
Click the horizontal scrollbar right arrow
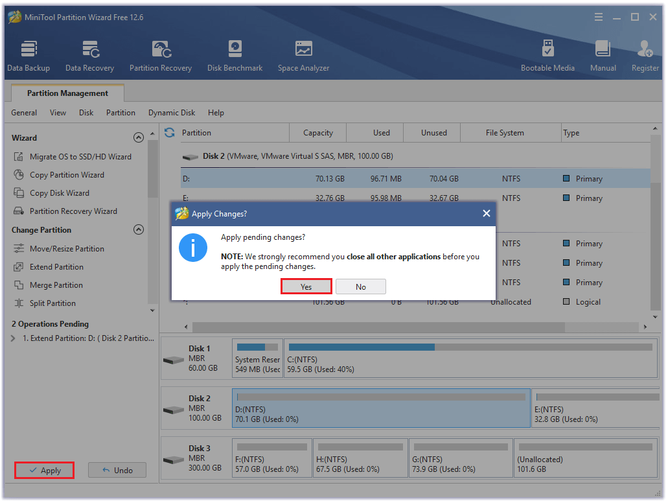click(645, 327)
